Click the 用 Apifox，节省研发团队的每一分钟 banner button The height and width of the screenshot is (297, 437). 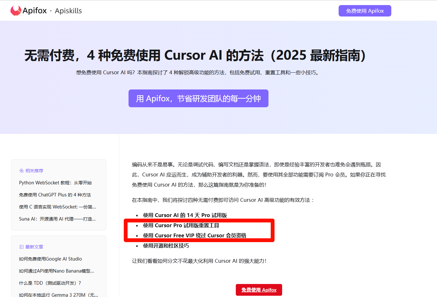(198, 98)
